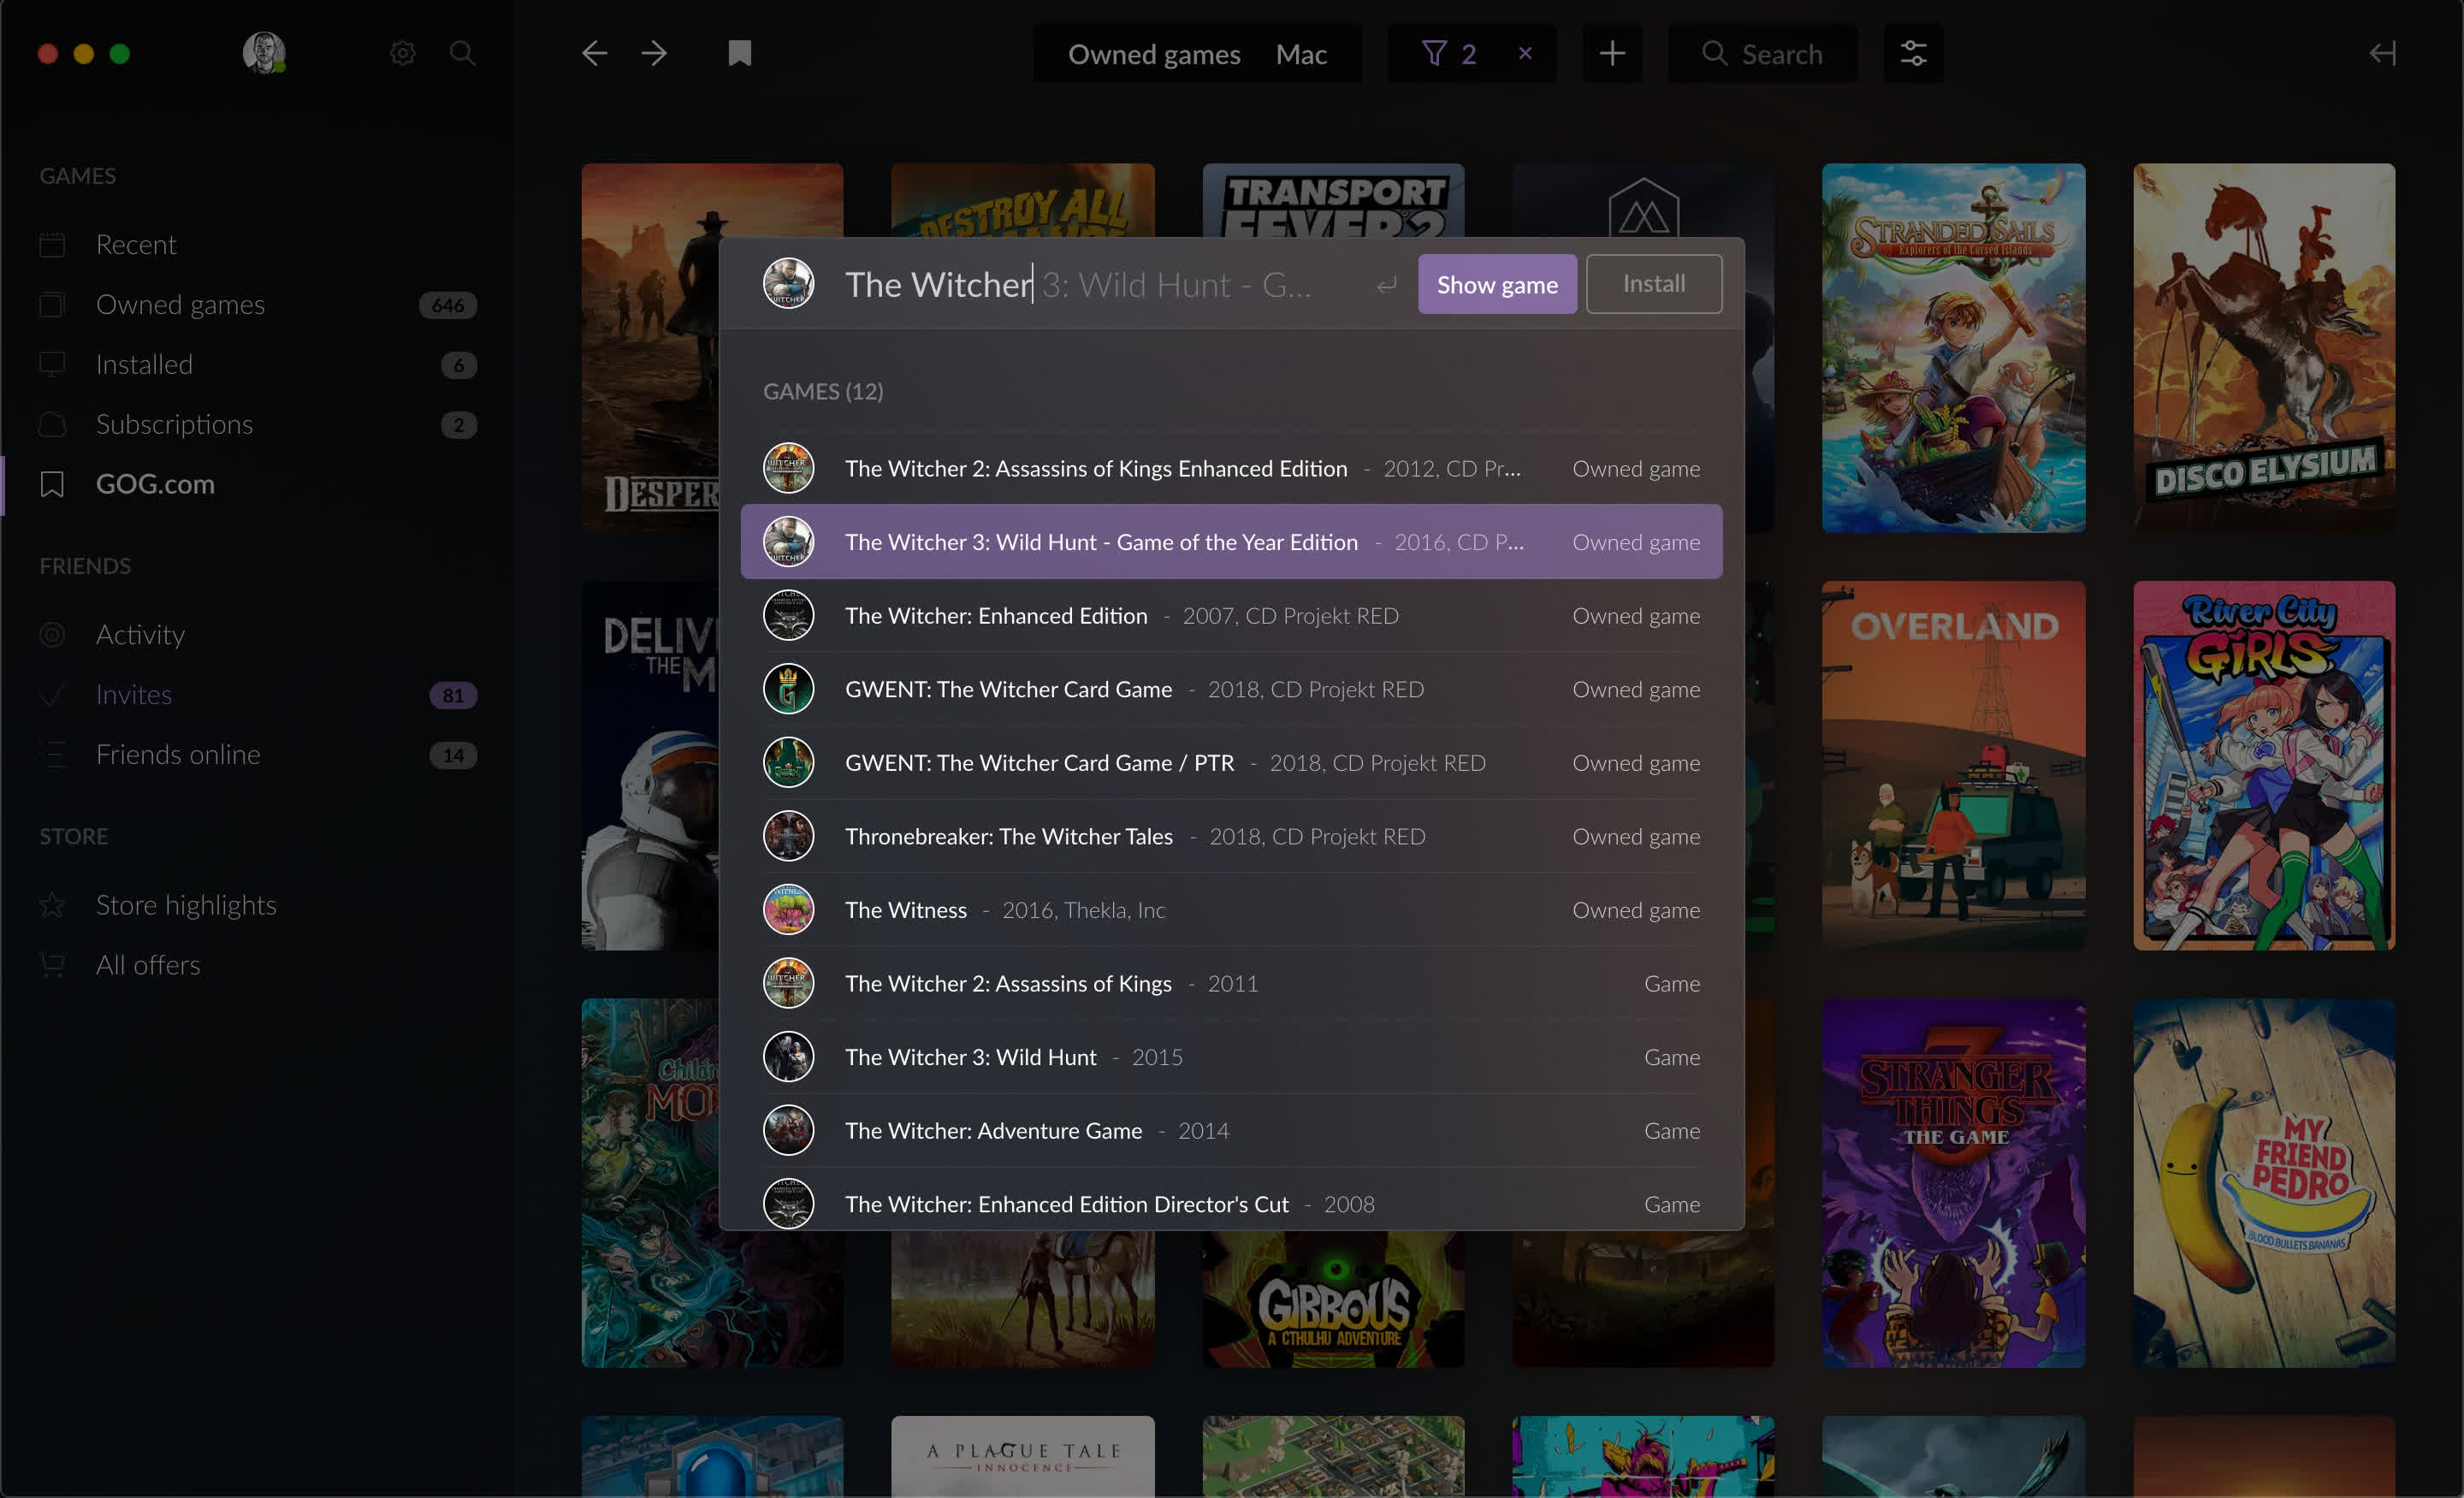The width and height of the screenshot is (2464, 1498).
Task: Show Friends online via the list icon
Action: (x=53, y=754)
